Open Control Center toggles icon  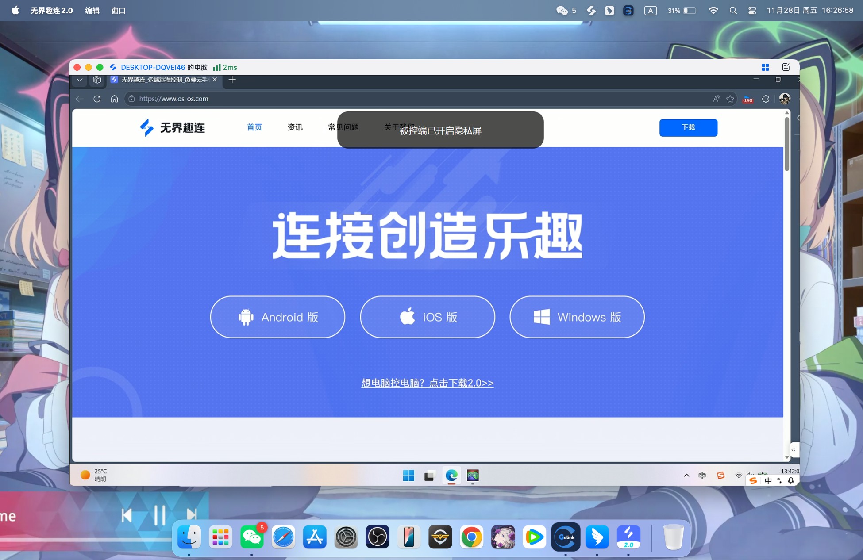click(752, 10)
